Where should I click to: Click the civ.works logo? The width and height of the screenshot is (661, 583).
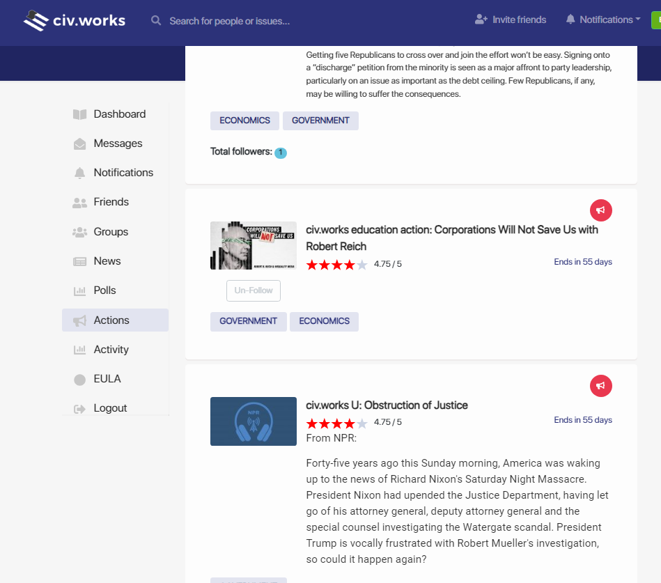point(75,20)
